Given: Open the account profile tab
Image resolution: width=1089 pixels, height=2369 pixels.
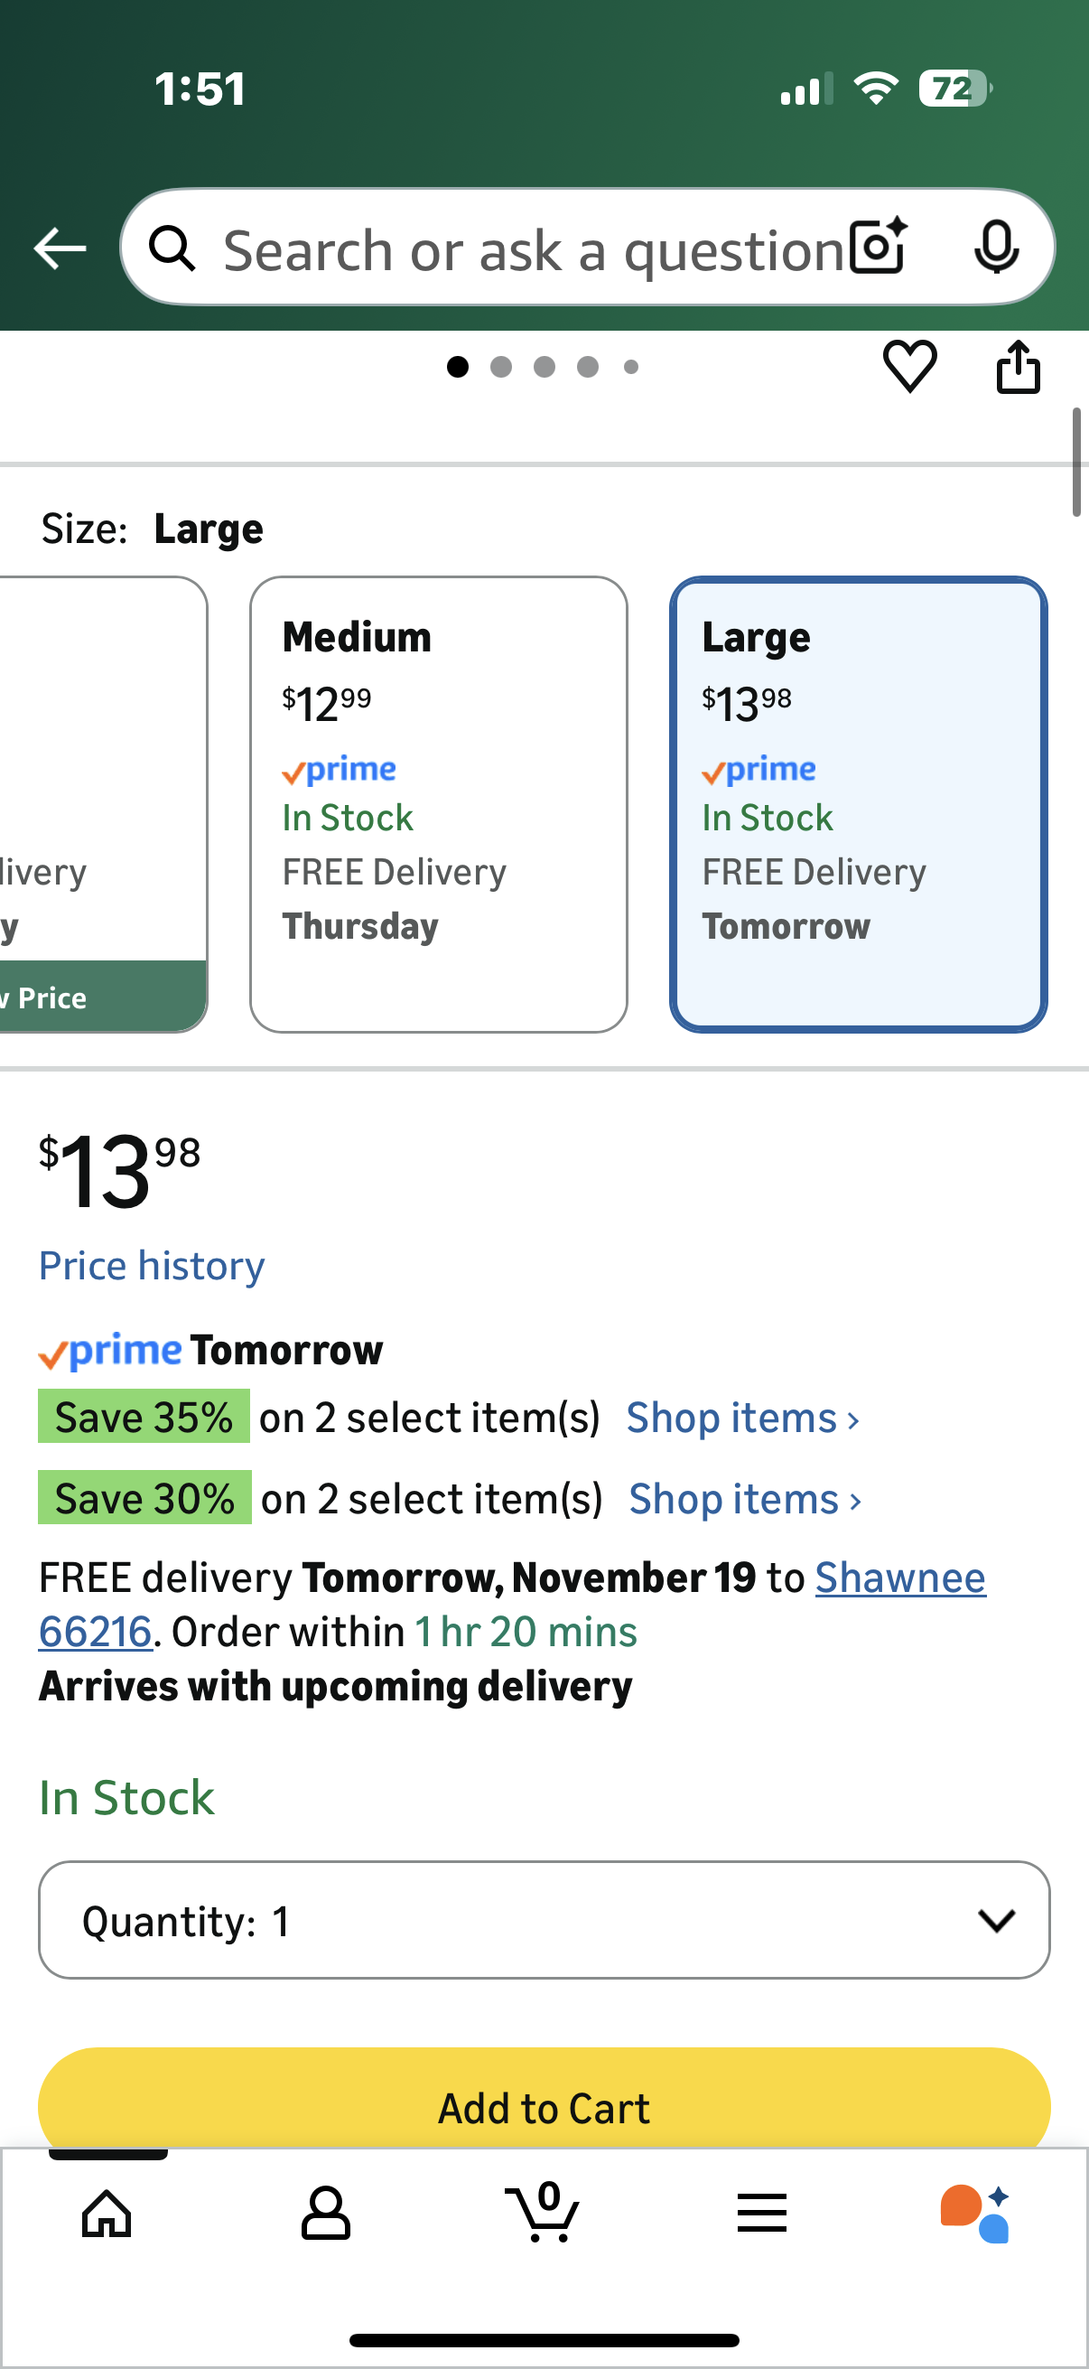Looking at the screenshot, I should [x=325, y=2213].
